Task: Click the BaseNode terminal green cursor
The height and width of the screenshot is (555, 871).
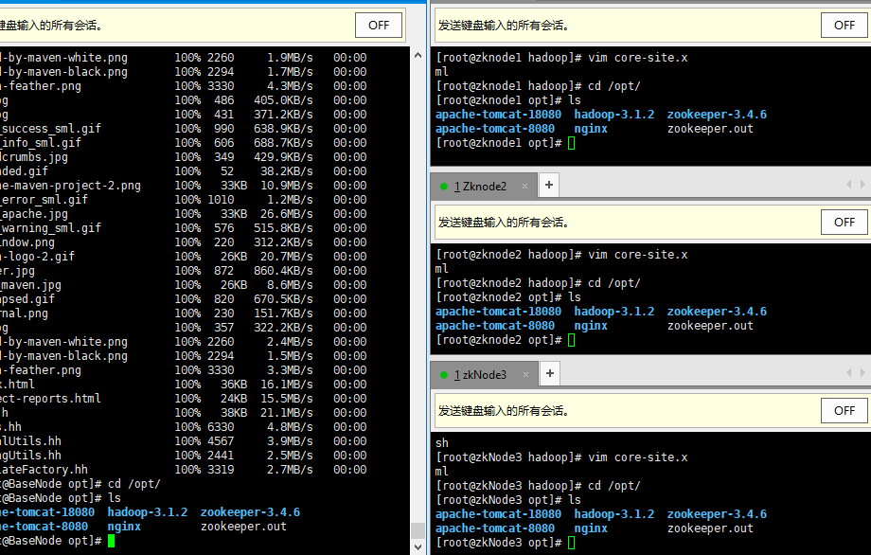Action: [111, 541]
